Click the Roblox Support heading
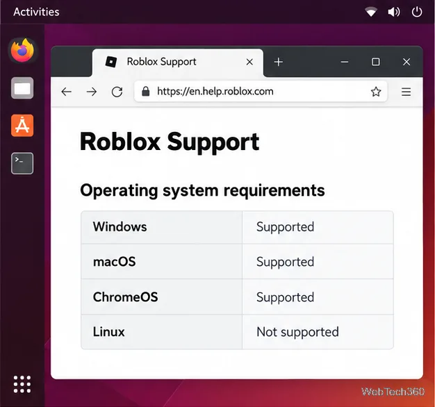This screenshot has height=407, width=435. pos(170,142)
